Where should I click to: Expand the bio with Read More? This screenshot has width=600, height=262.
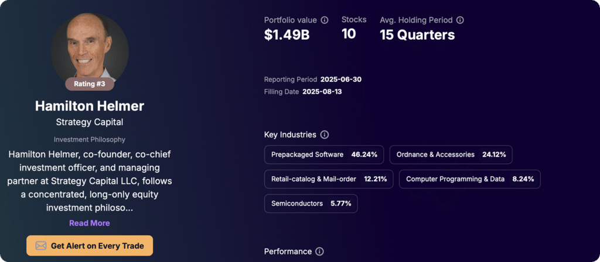pos(89,223)
